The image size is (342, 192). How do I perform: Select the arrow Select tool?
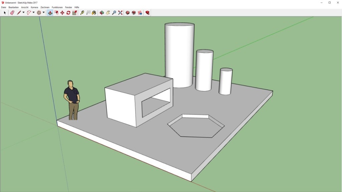4,12
